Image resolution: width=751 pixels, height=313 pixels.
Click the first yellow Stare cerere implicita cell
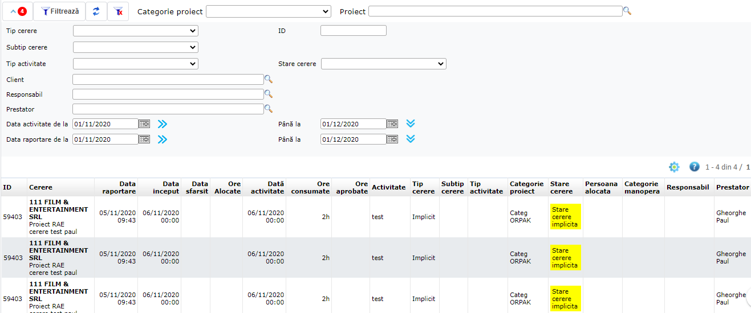[565, 217]
